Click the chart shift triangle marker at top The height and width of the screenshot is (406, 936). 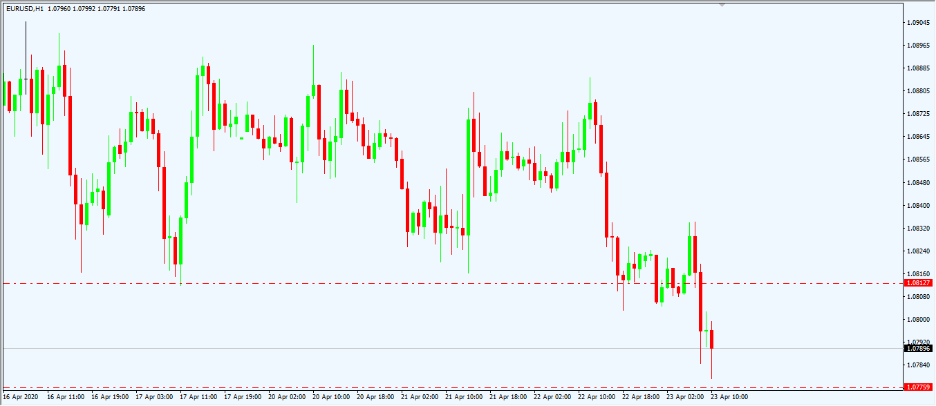point(722,5)
